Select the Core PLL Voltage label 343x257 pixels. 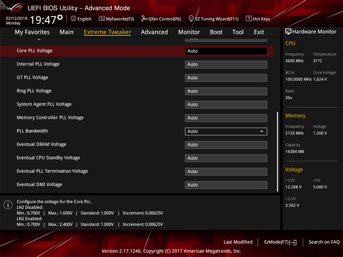(35, 51)
